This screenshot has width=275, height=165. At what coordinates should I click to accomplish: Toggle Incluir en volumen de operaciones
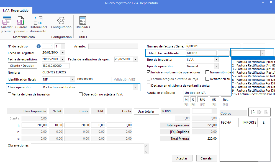[x=148, y=72]
